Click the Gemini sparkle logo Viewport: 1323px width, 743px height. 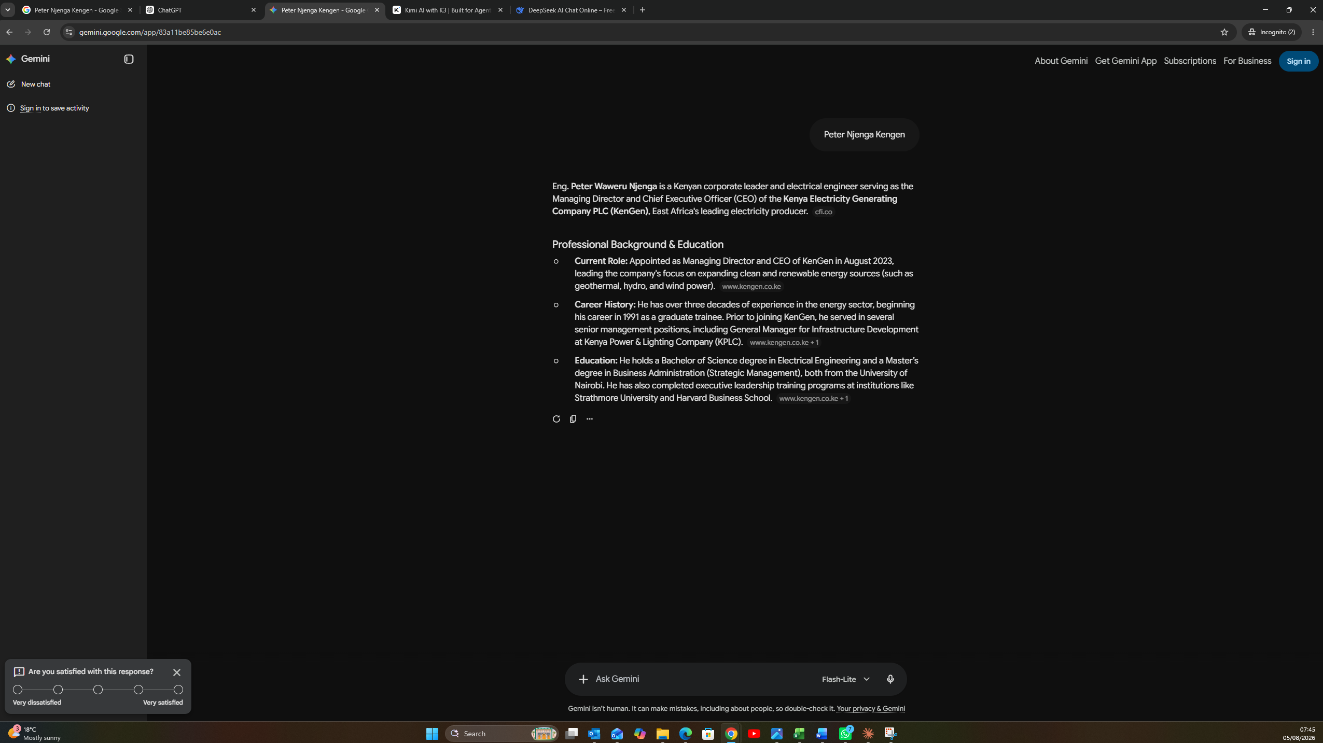11,59
